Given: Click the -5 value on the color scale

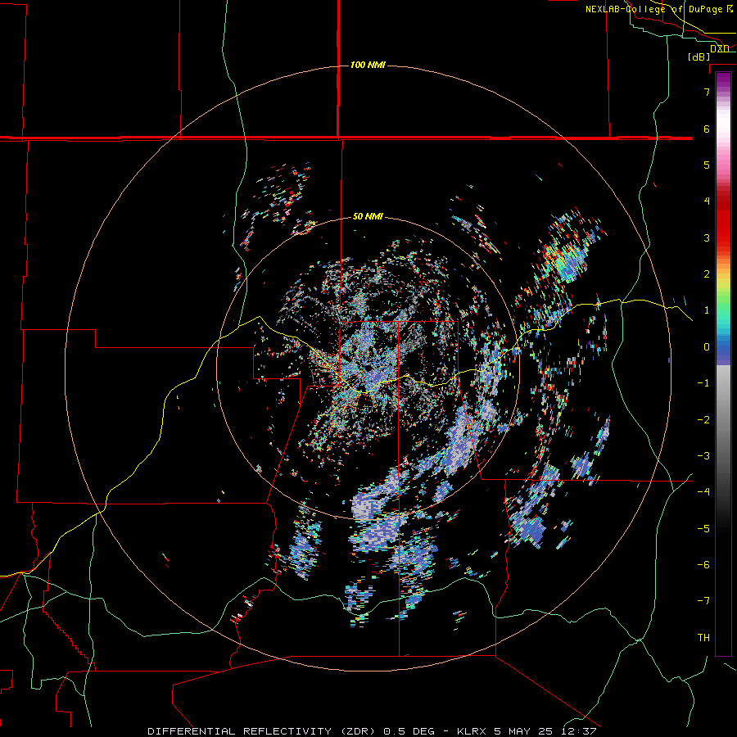Looking at the screenshot, I should (x=703, y=529).
